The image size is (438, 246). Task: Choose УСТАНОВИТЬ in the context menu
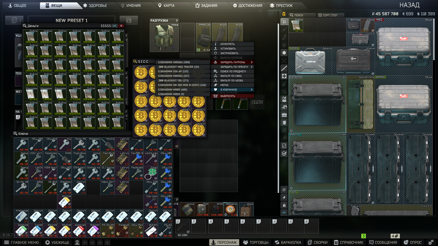(x=233, y=49)
